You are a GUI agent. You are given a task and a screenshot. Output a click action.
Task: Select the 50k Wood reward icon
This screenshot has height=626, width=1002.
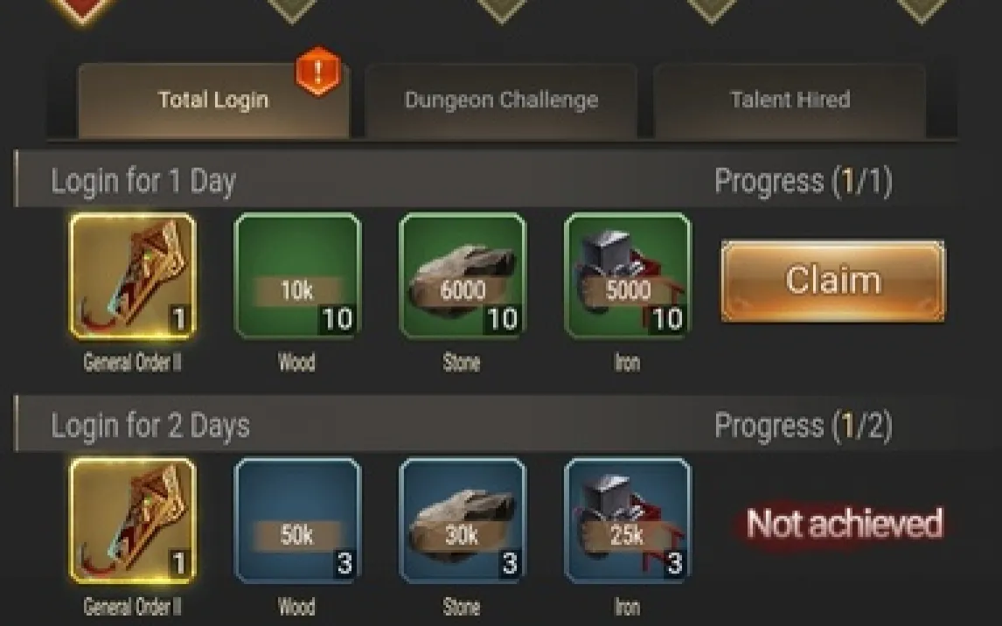click(297, 521)
